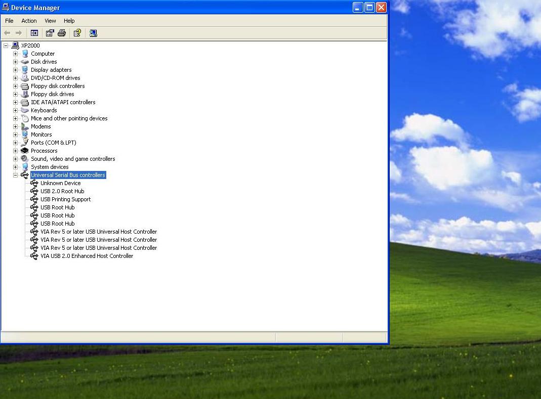
Task: Click the Processors category icon
Action: pyautogui.click(x=25, y=151)
